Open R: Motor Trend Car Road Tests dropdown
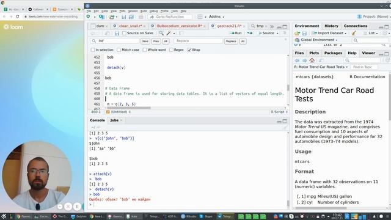This screenshot has height=220, width=391. (321, 67)
